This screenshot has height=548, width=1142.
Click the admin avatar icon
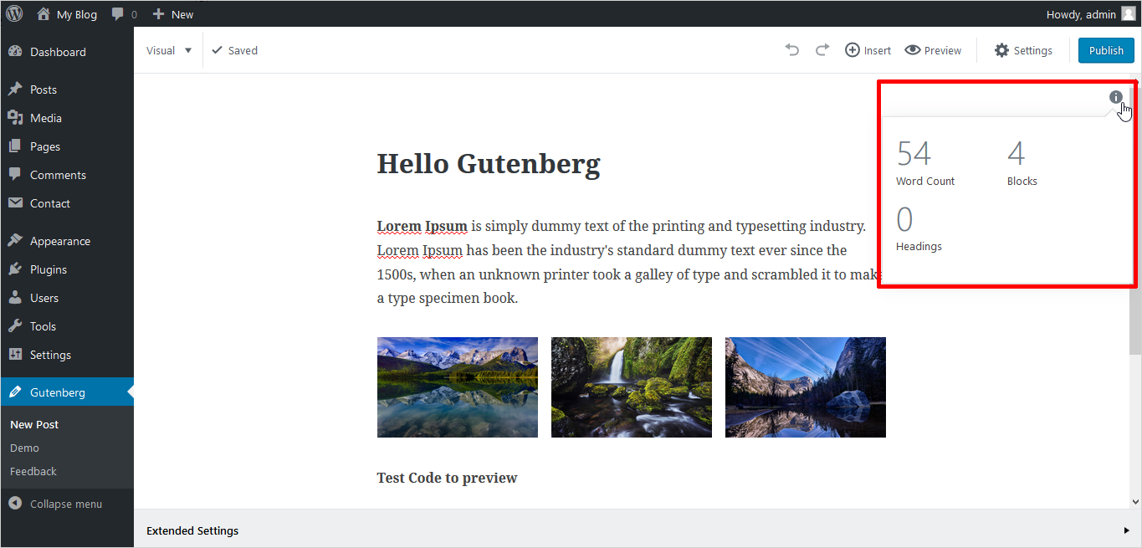(x=1129, y=13)
